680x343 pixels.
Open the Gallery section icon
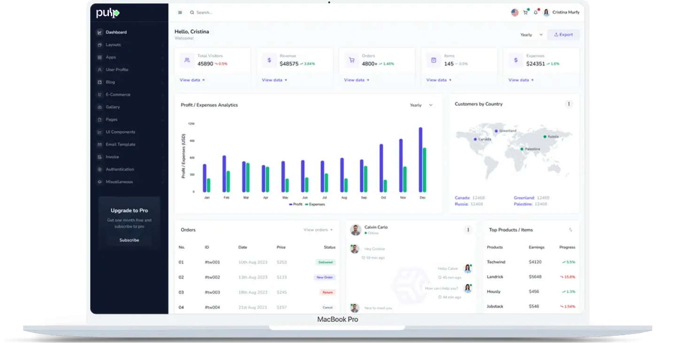click(100, 107)
